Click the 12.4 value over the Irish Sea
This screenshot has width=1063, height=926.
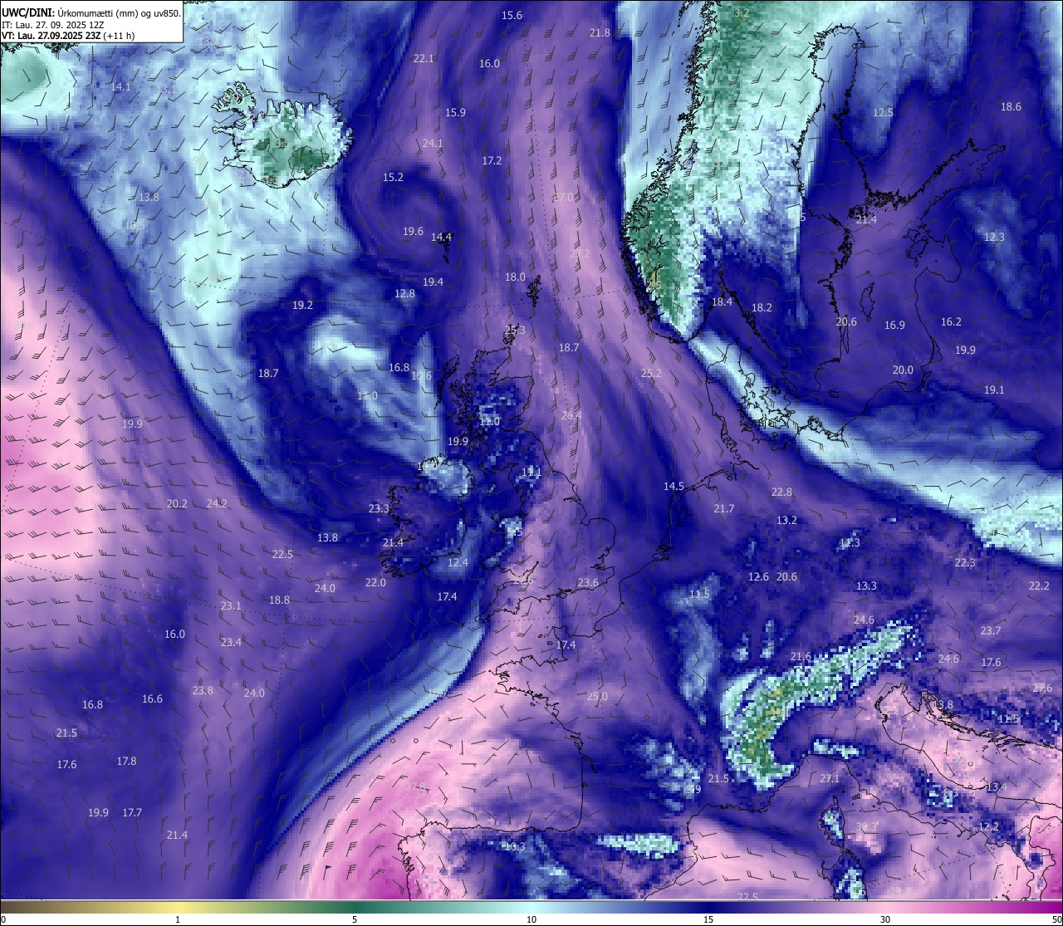[x=458, y=562]
